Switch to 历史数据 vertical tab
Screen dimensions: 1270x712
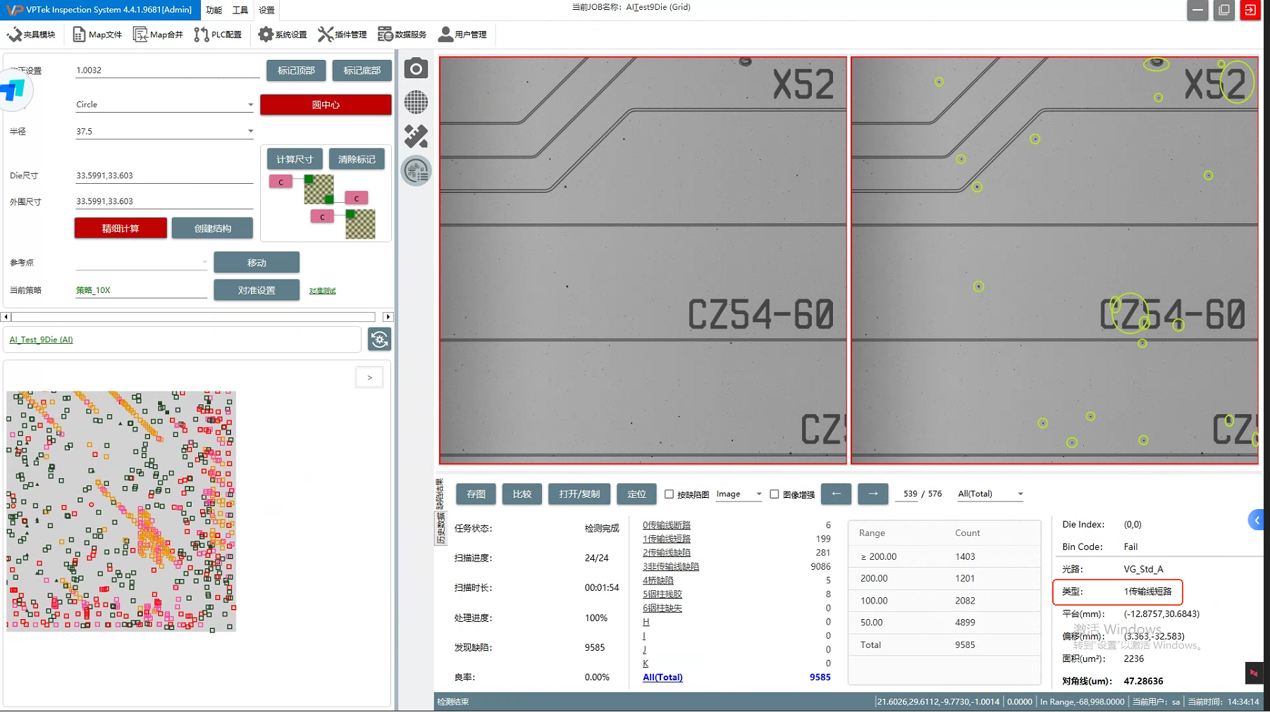click(440, 528)
